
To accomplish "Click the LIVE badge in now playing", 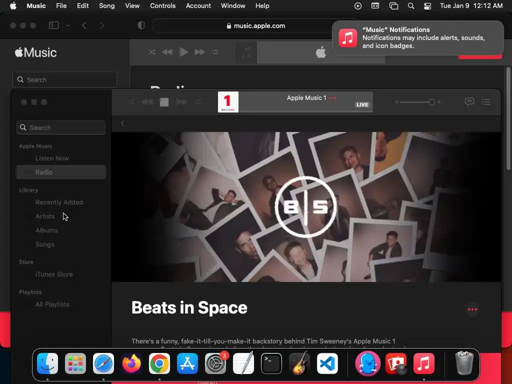I will point(362,105).
